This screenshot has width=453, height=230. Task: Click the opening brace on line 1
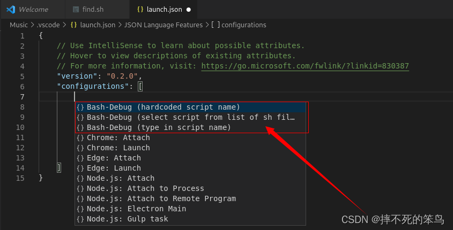41,35
